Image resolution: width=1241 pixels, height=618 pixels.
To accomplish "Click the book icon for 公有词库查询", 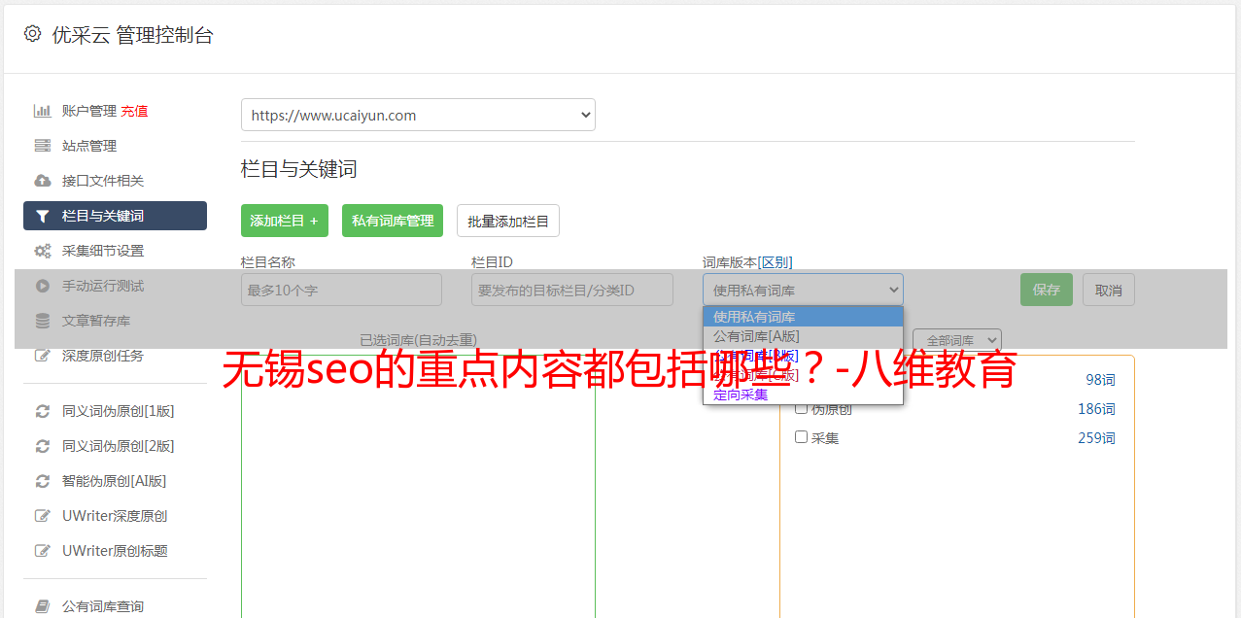I will coord(42,606).
